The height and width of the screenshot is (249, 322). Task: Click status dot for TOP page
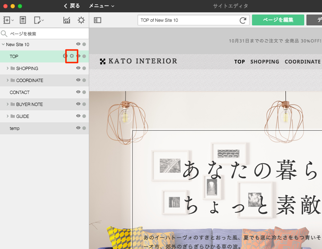point(84,56)
